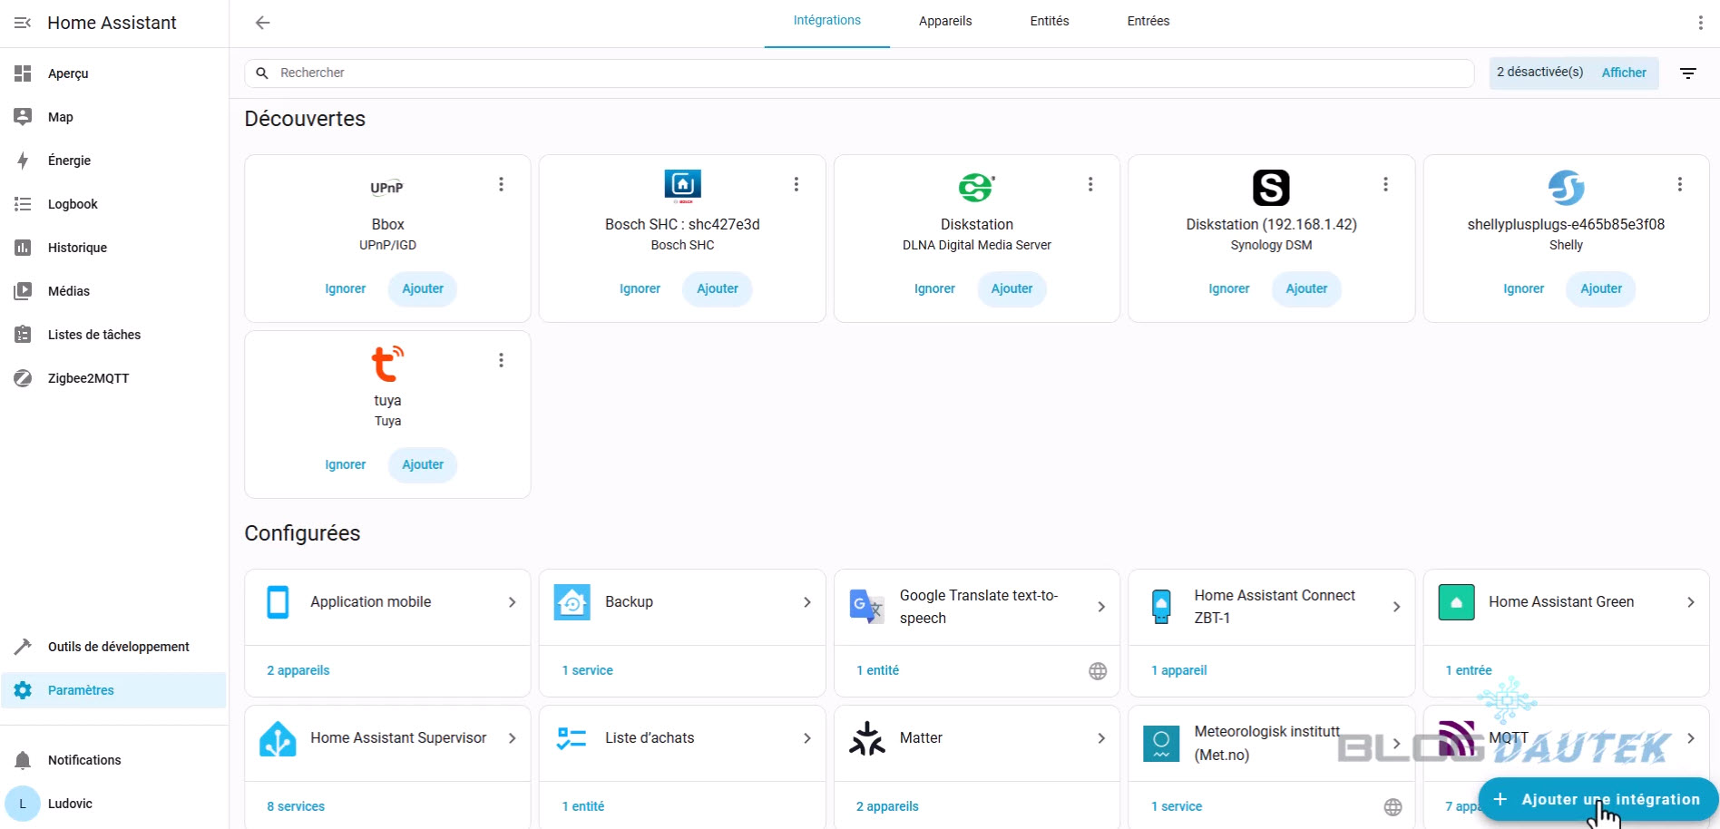Image resolution: width=1720 pixels, height=829 pixels.
Task: Open three-dot menu on Bbox card
Action: [501, 185]
